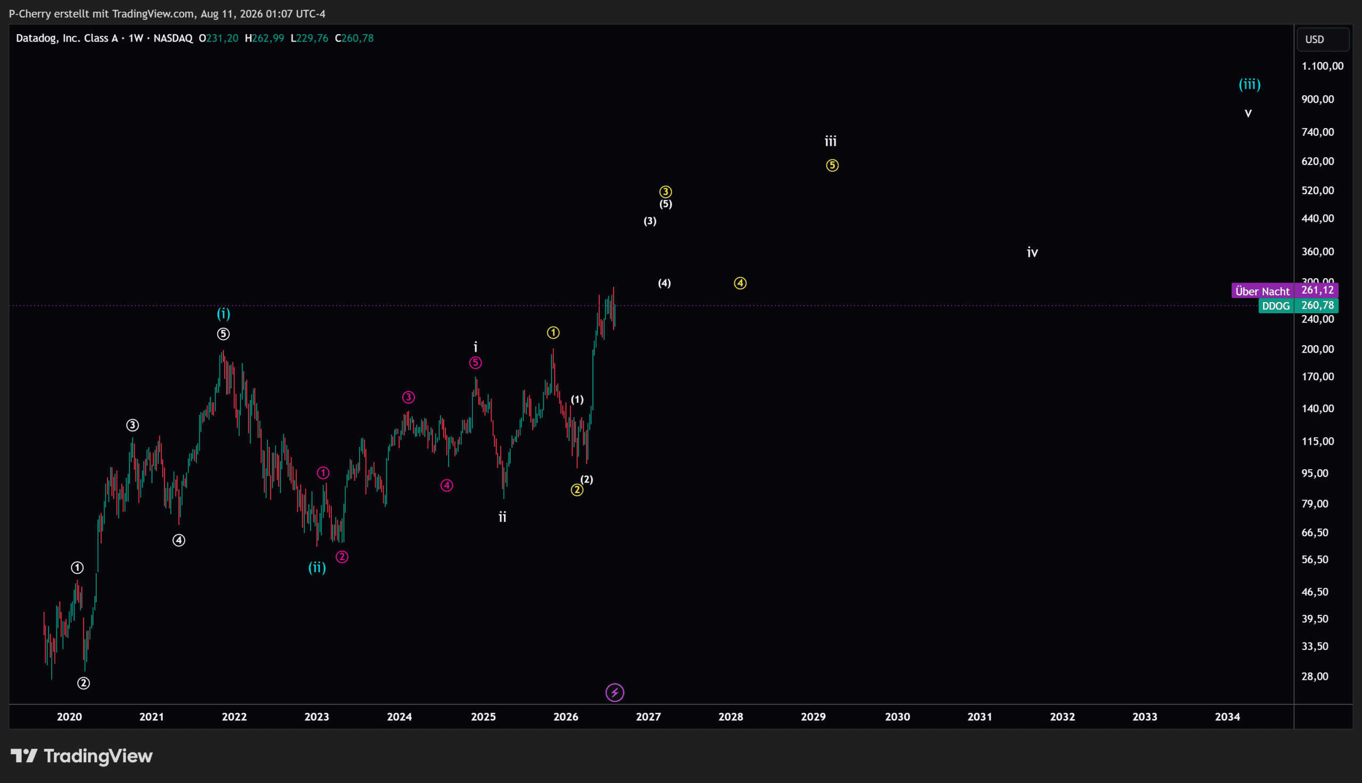Click the 1.100,00 price axis label
Screen dimensions: 1362x783
[x=1322, y=66]
